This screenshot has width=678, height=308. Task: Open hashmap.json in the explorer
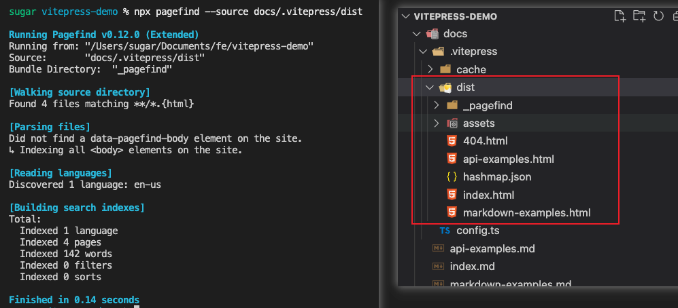coord(497,177)
